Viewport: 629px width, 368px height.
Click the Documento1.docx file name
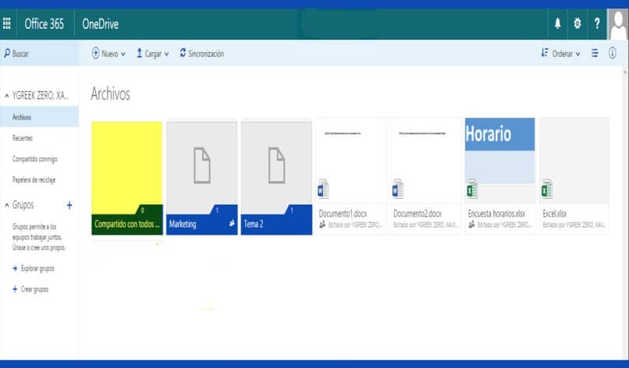343,214
